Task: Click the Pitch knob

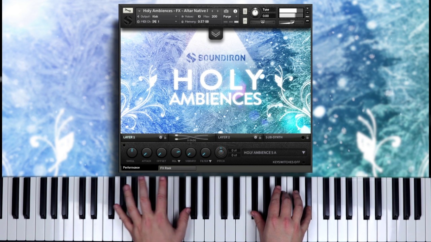Action: click(221, 152)
